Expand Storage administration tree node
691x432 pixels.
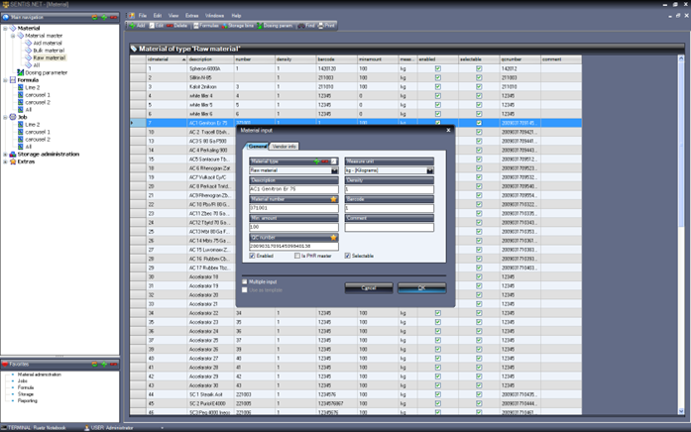click(5, 154)
